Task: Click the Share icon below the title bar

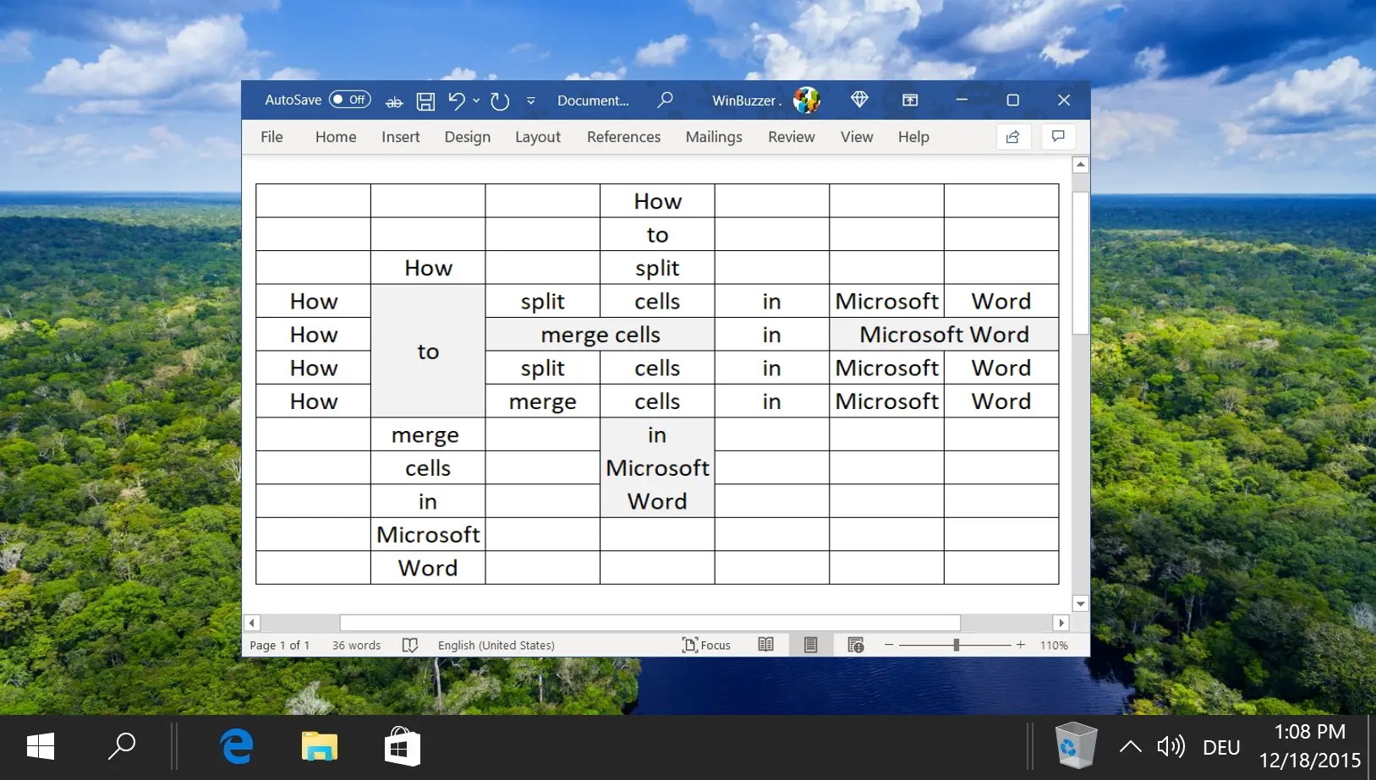Action: 1013,136
